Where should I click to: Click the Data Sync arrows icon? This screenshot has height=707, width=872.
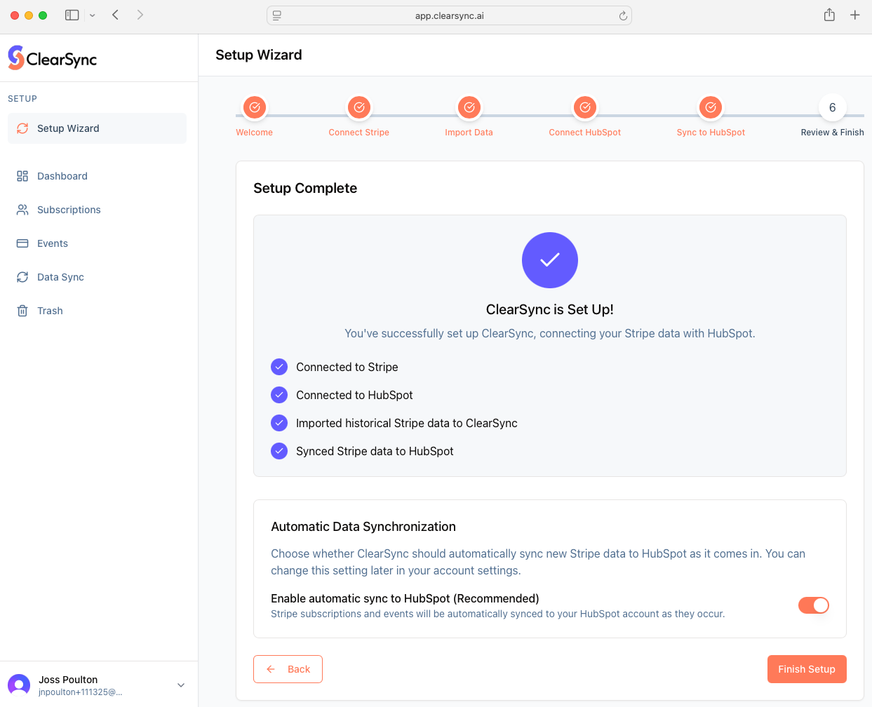click(22, 277)
